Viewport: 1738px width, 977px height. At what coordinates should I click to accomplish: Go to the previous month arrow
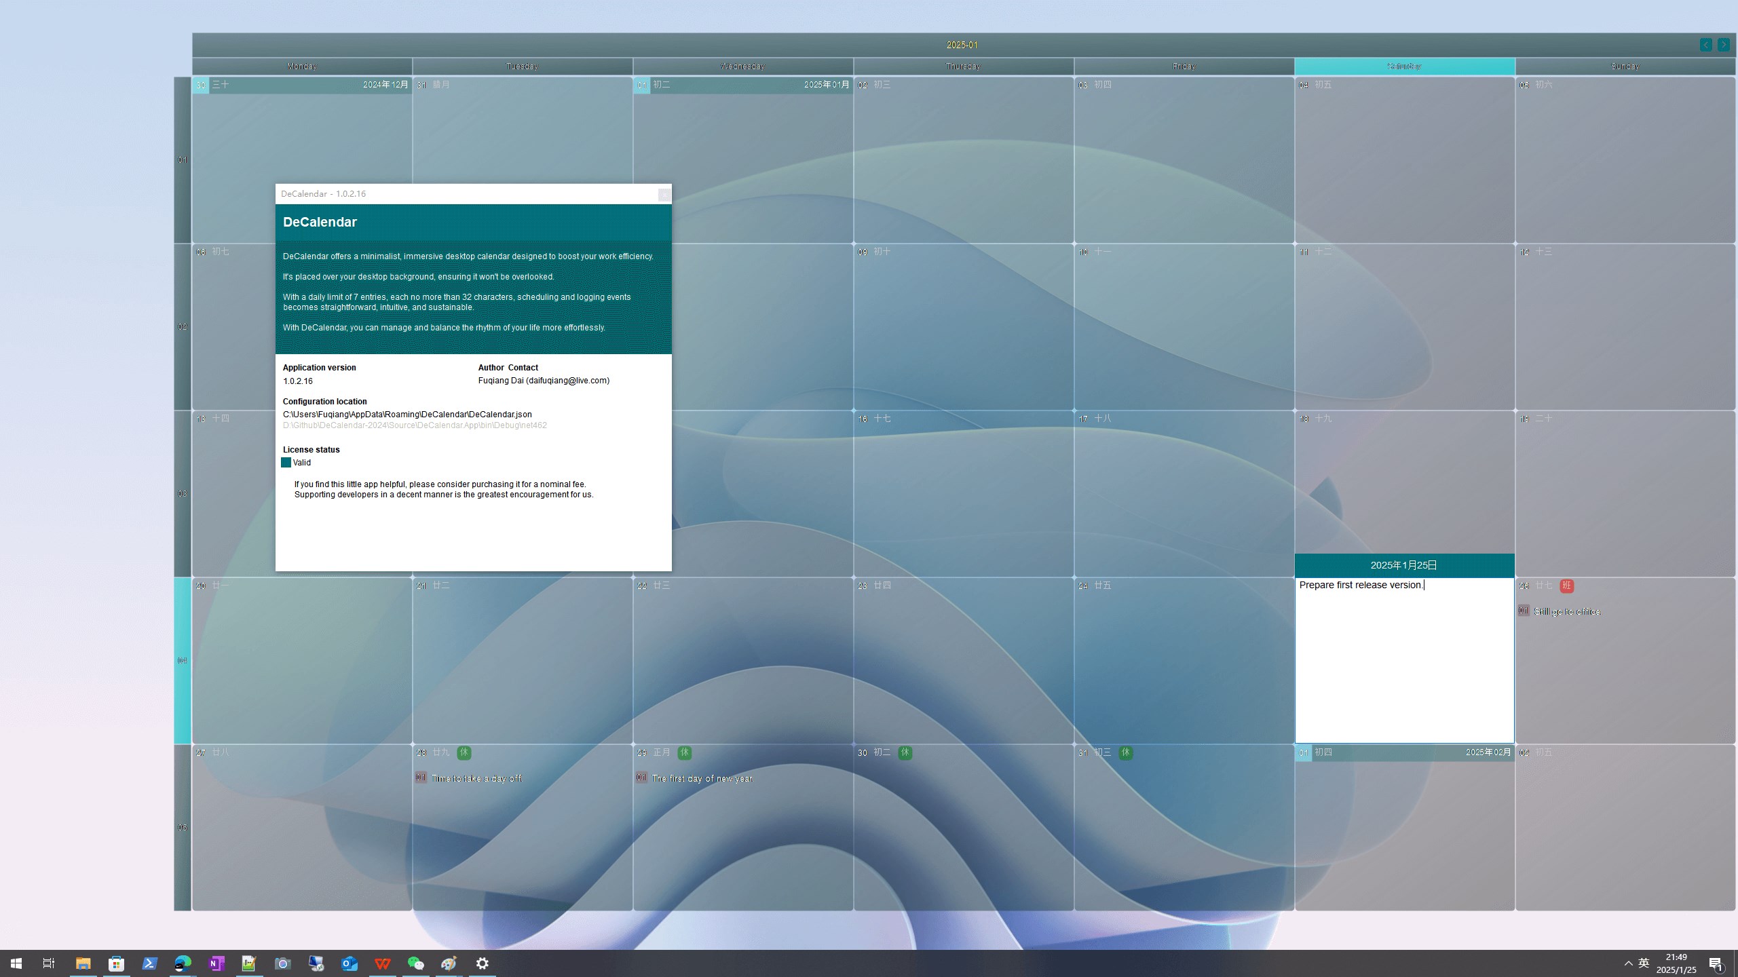[1705, 45]
